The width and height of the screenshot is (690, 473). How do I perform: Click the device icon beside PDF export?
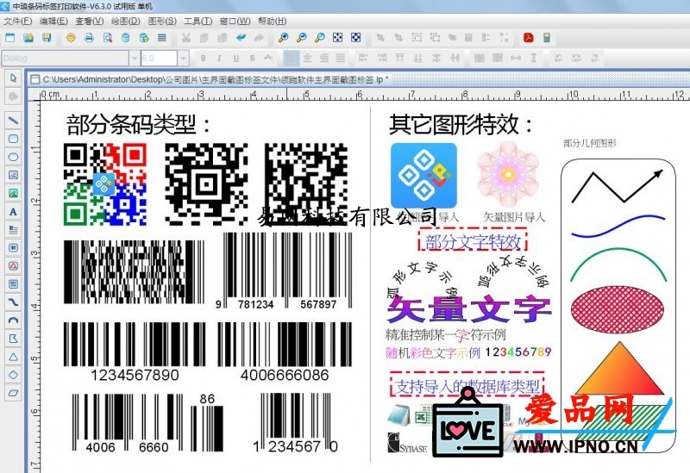[547, 38]
